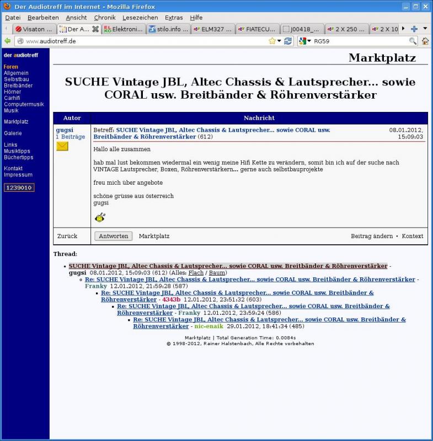Open the Computermusik forum in sidebar
Viewport: 433px width, 441px height.
pos(24,104)
